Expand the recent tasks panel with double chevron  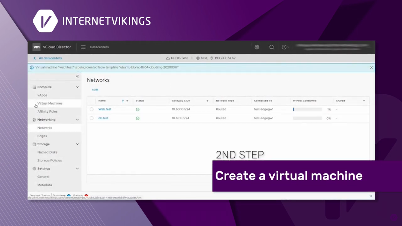click(371, 196)
